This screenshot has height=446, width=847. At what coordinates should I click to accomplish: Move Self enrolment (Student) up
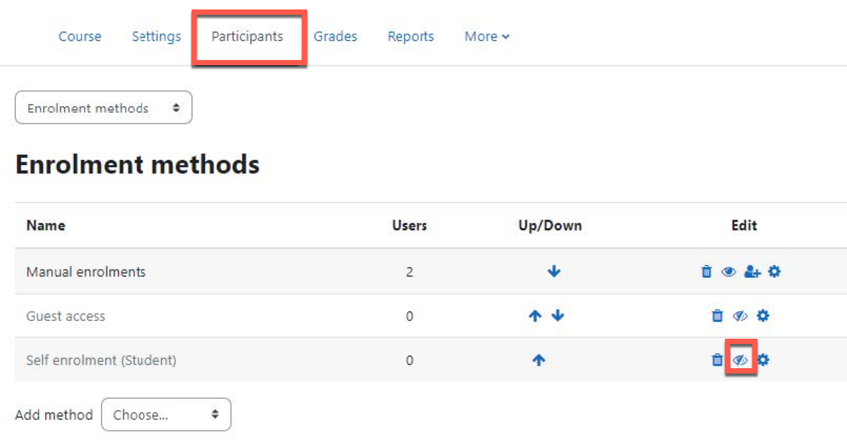pyautogui.click(x=539, y=360)
